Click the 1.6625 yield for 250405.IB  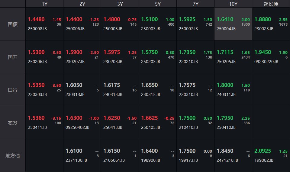pos(149,118)
